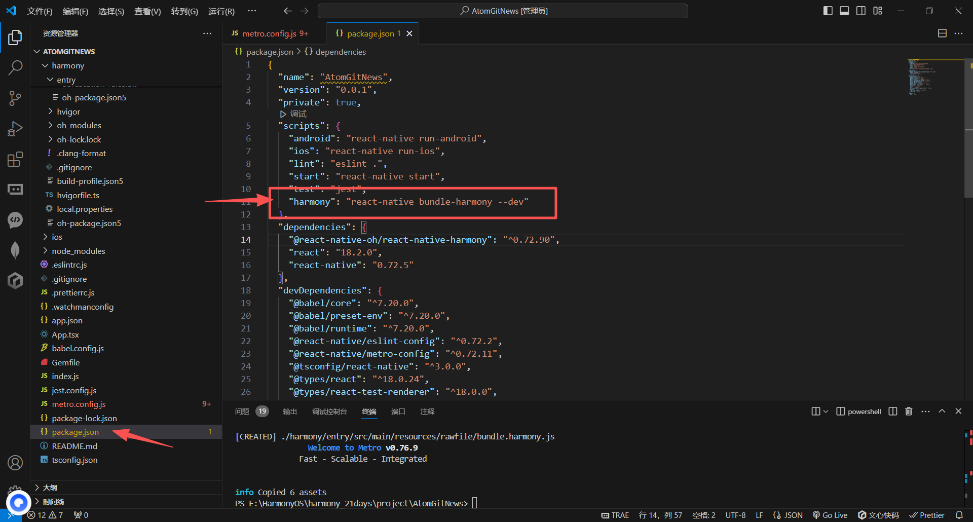Collapse the entry folder

tap(127, 80)
